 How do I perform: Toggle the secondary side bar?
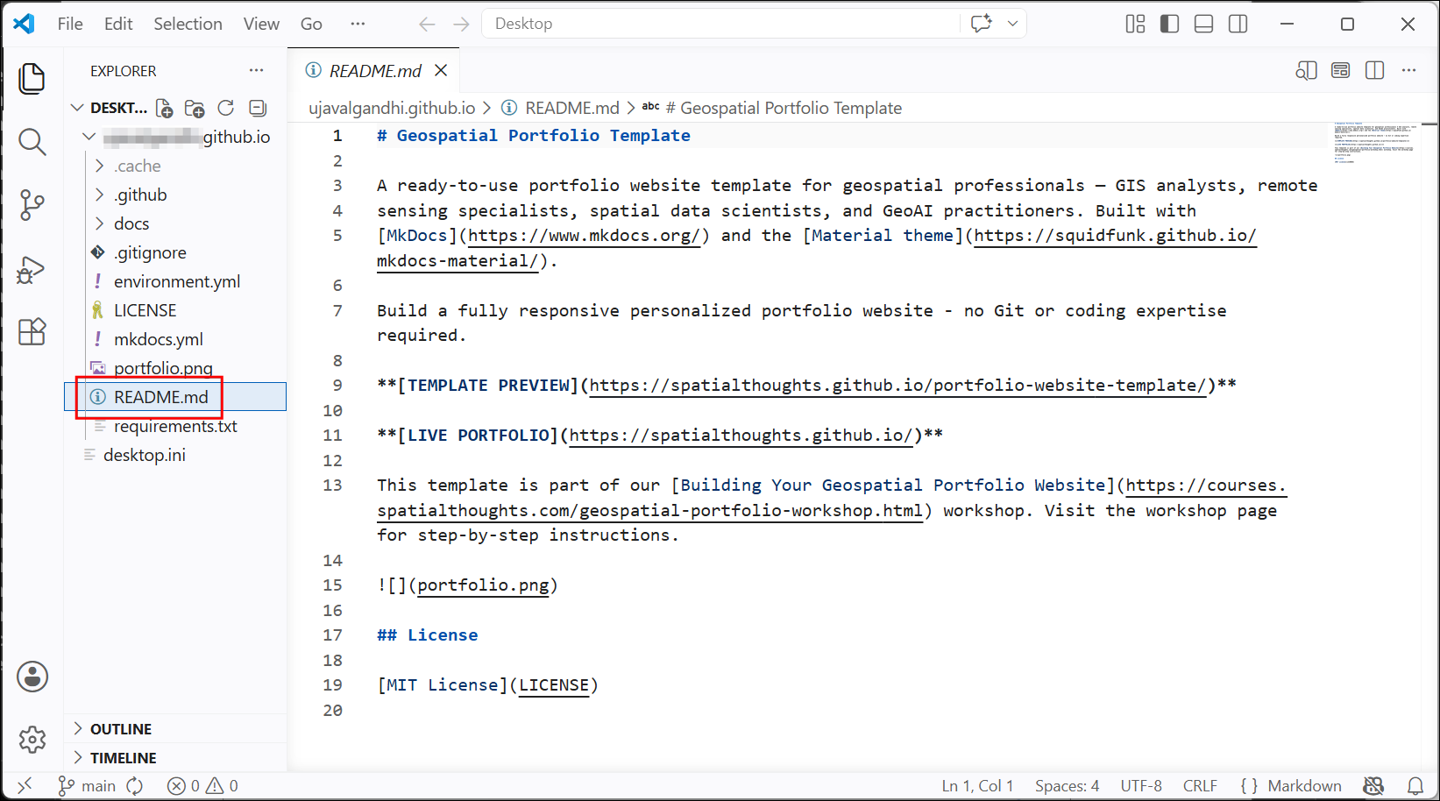(1238, 24)
